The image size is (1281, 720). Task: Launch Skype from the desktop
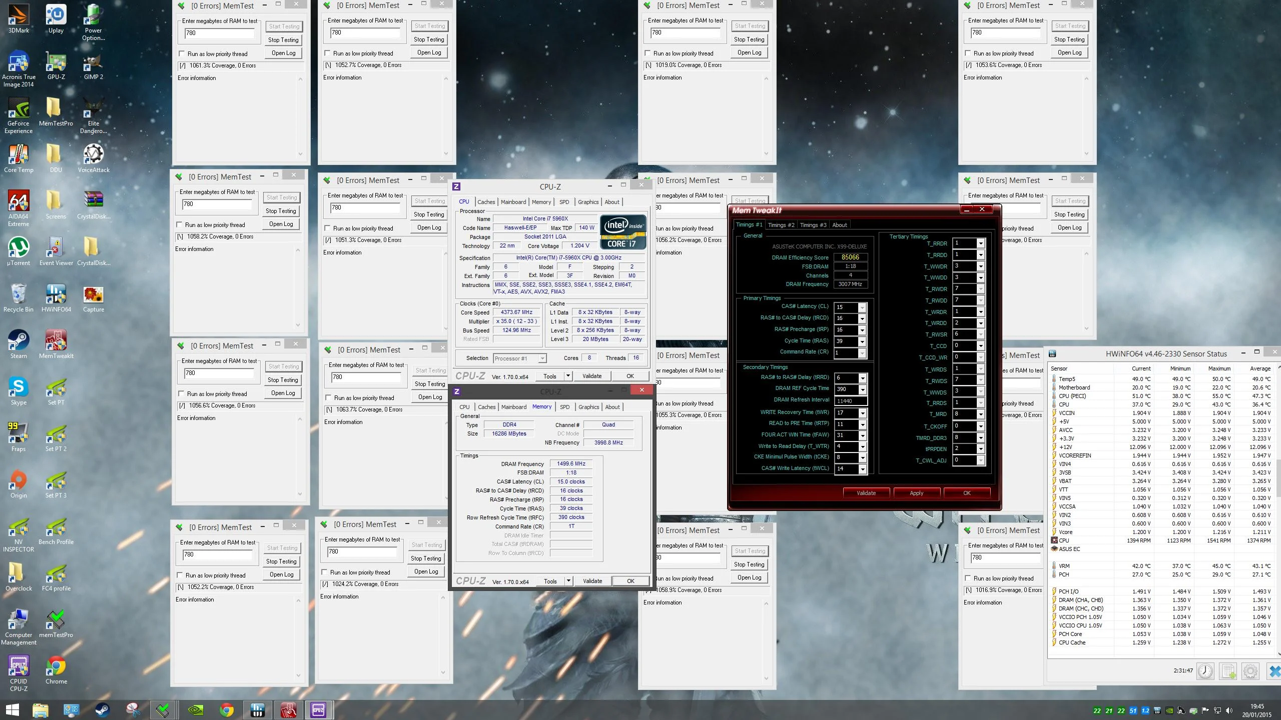click(x=19, y=391)
